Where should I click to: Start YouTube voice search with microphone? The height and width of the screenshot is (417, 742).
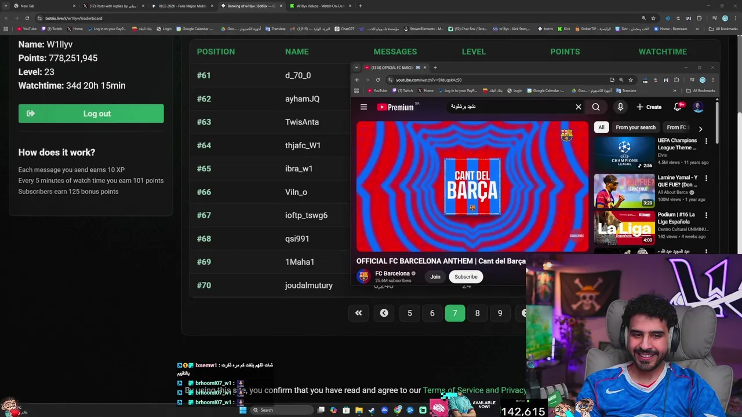[620, 107]
